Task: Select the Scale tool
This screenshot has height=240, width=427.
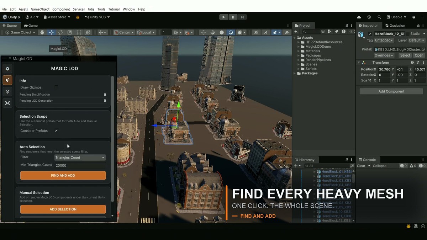Action: pos(69,32)
